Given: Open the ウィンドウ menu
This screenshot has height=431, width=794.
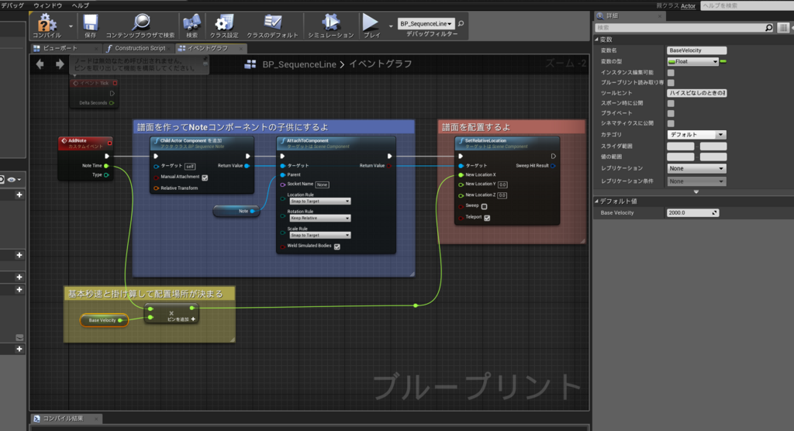Looking at the screenshot, I should click(47, 5).
